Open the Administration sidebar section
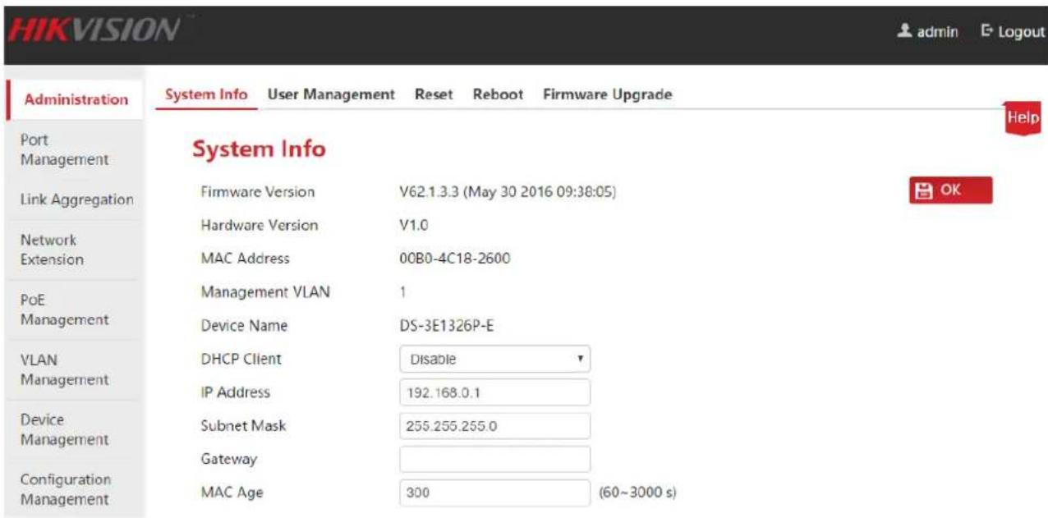This screenshot has height=518, width=1048. click(75, 99)
